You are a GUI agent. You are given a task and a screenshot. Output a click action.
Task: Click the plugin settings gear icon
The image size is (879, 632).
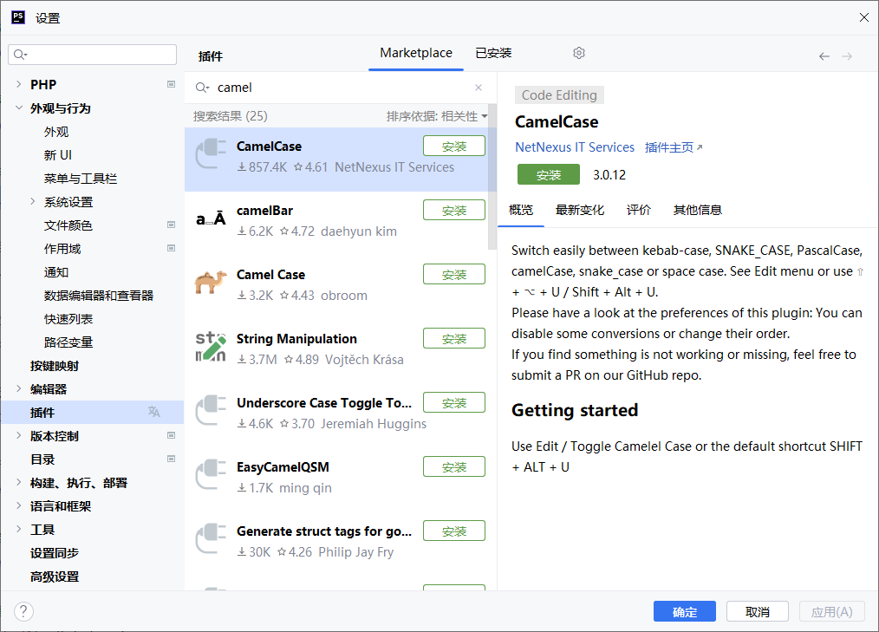(579, 53)
